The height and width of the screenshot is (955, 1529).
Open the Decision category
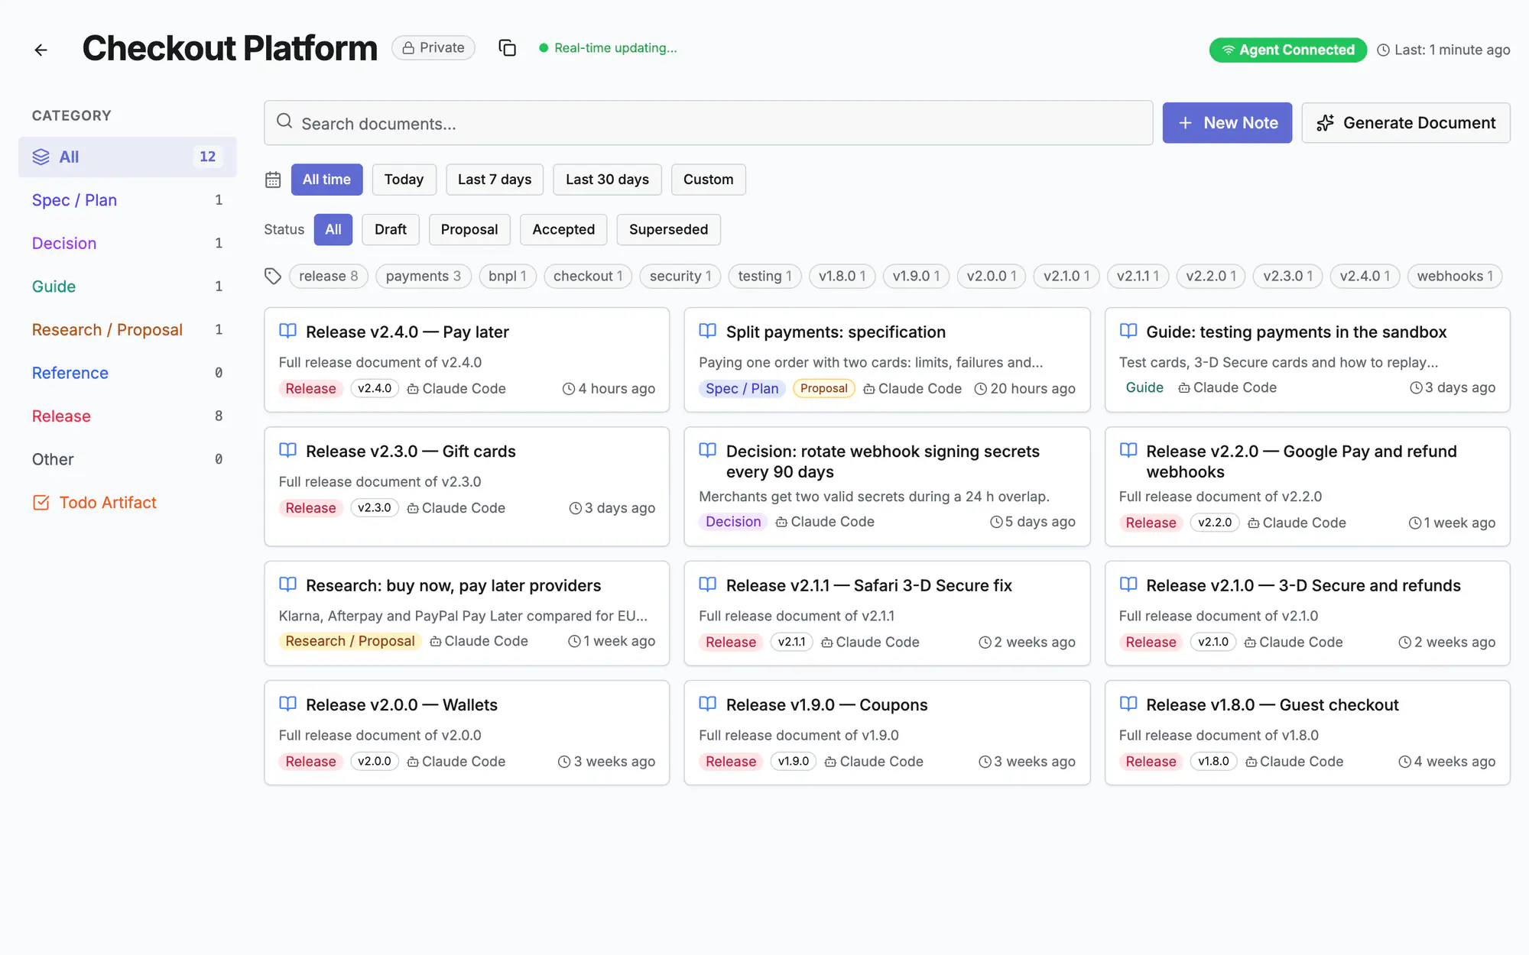[x=128, y=243]
